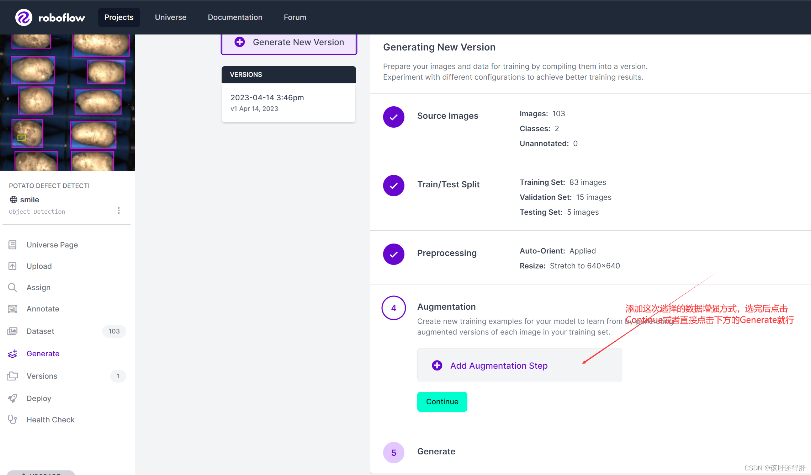The height and width of the screenshot is (475, 811).
Task: Click Preprocessing completed checkmark
Action: click(x=393, y=254)
